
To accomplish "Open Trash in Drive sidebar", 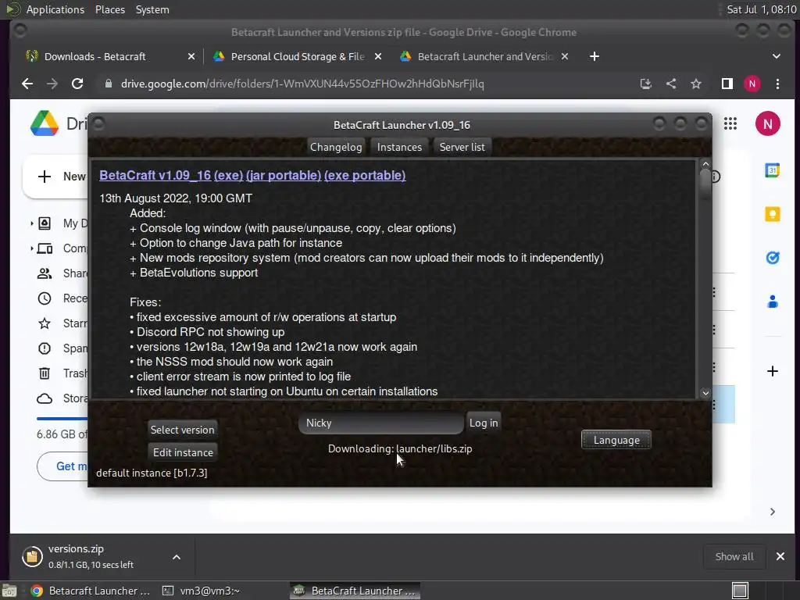I will [61, 373].
